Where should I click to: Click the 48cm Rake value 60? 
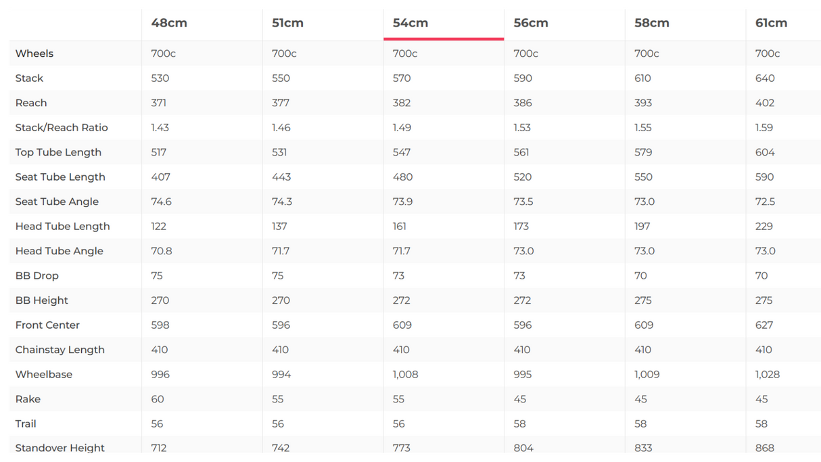(x=158, y=399)
